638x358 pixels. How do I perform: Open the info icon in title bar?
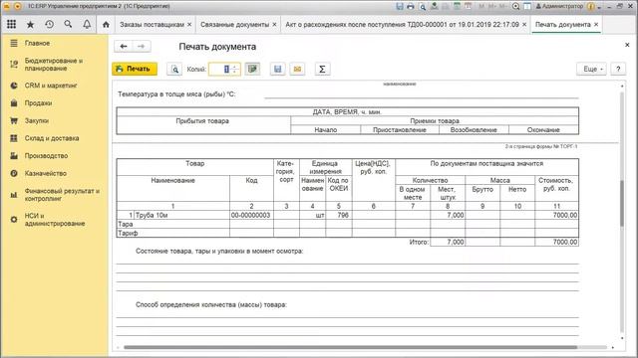(591, 6)
